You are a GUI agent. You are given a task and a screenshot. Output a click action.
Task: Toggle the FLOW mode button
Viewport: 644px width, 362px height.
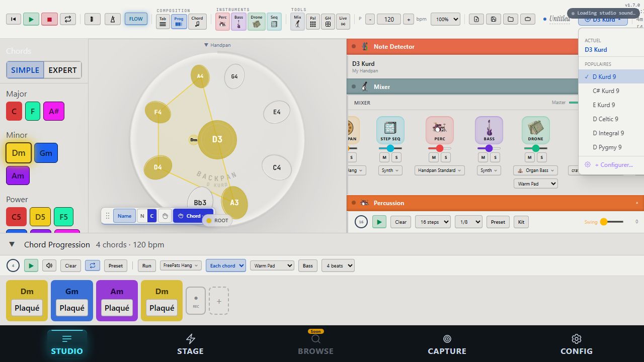tap(136, 19)
